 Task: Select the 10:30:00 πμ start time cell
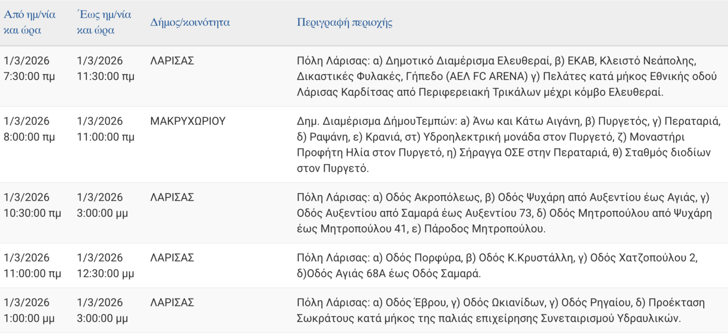[x=32, y=205]
